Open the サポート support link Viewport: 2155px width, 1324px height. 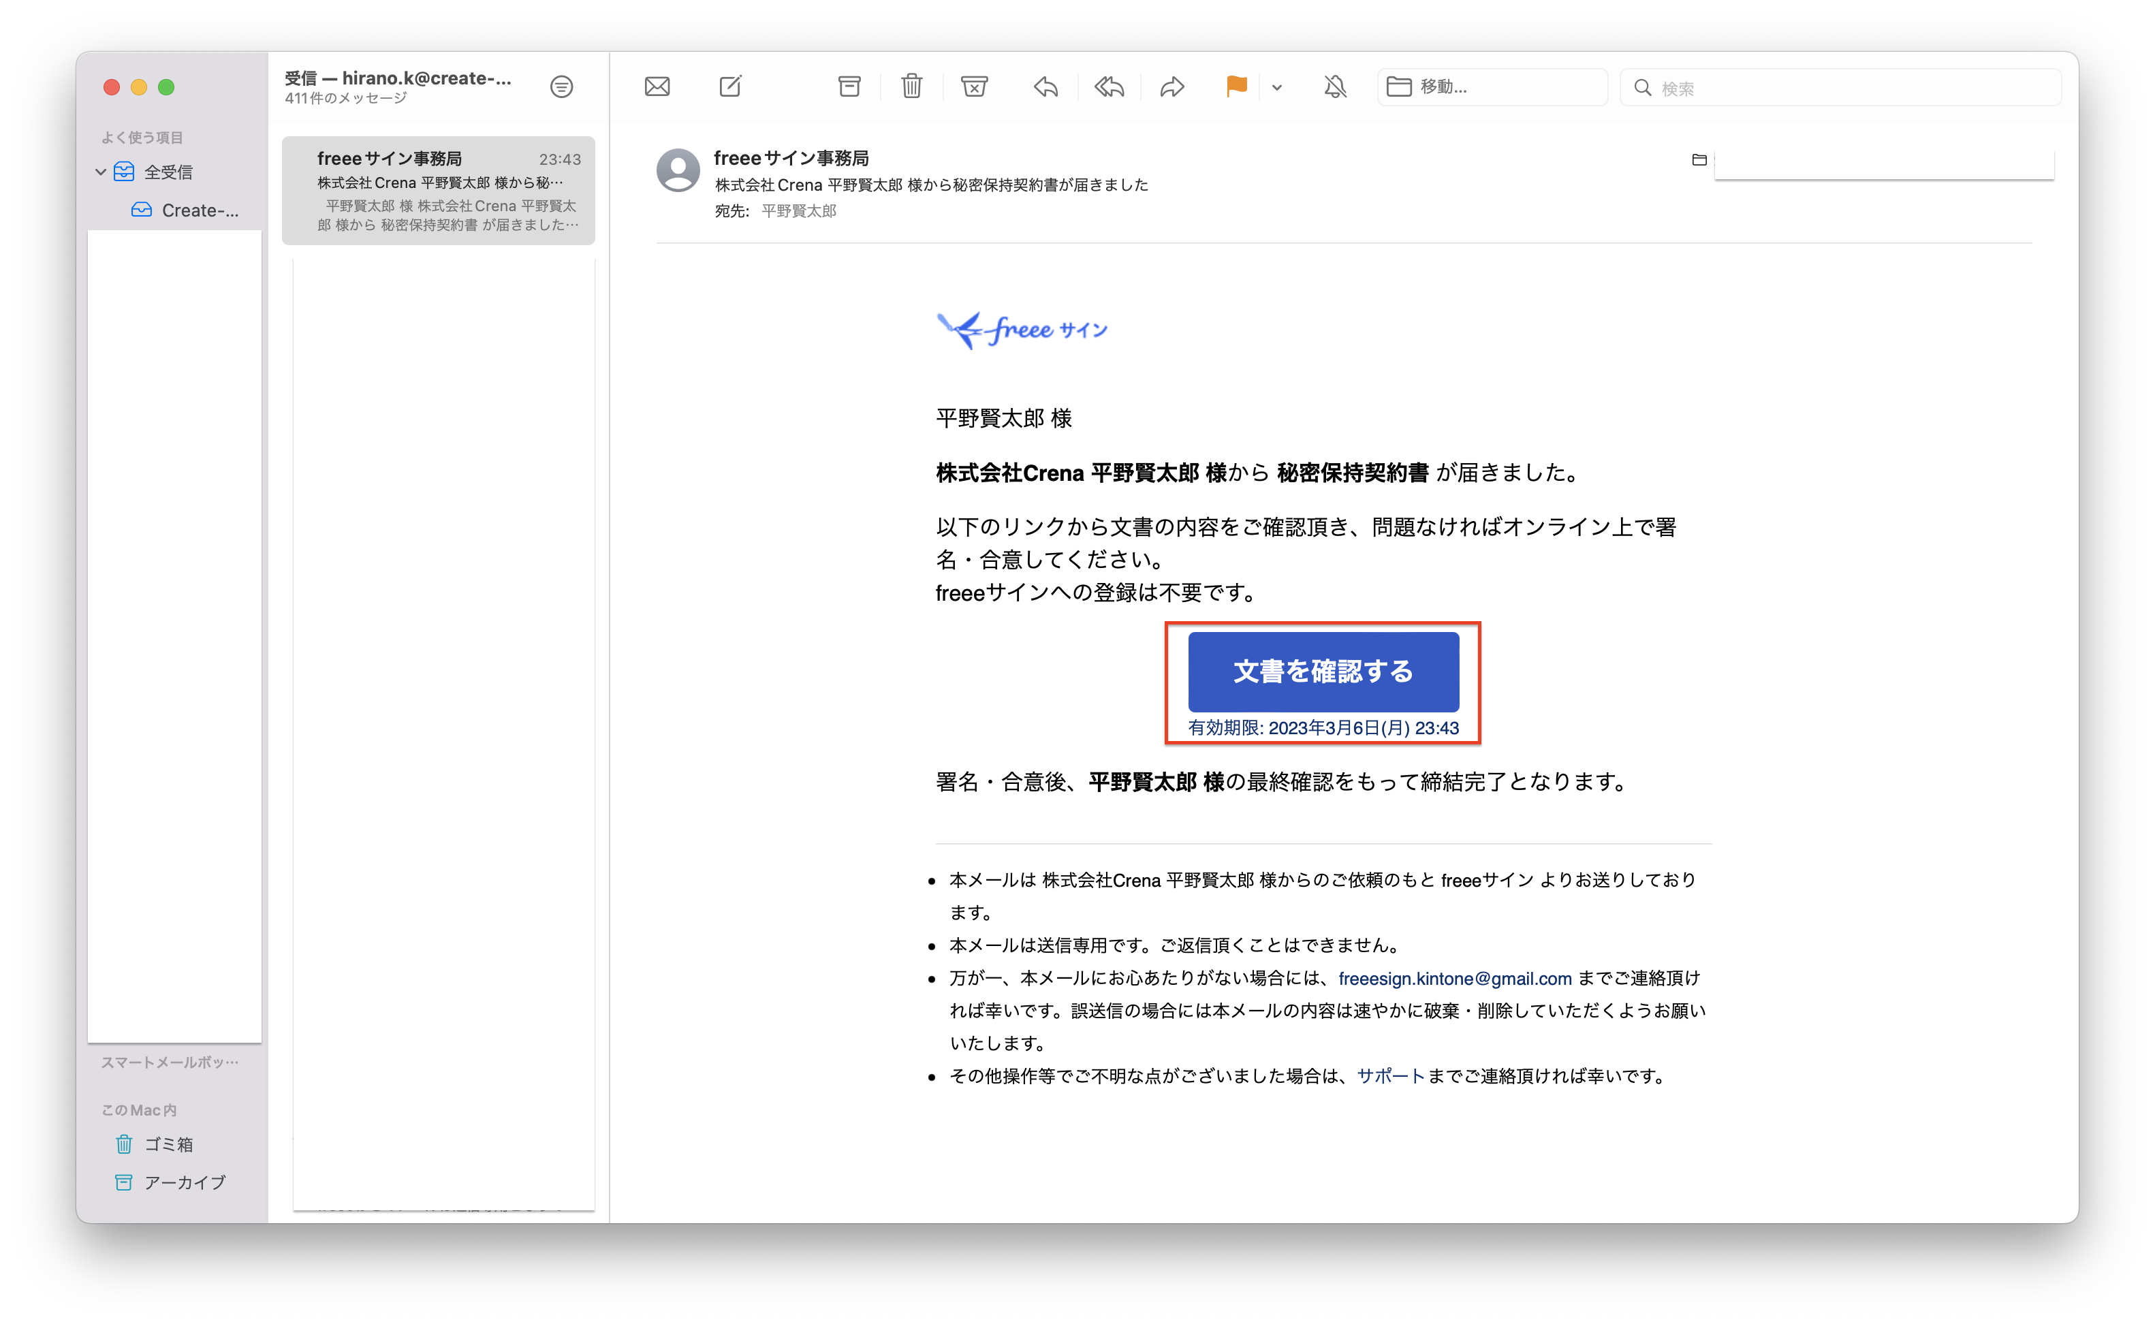pyautogui.click(x=1391, y=1075)
